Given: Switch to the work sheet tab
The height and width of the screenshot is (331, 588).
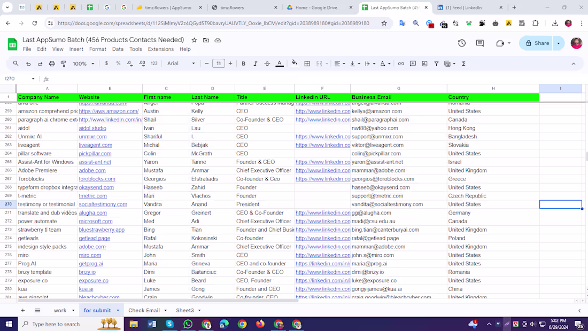Looking at the screenshot, I should coord(60,310).
